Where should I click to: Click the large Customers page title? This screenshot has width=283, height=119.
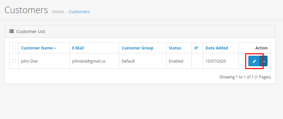coord(26,10)
